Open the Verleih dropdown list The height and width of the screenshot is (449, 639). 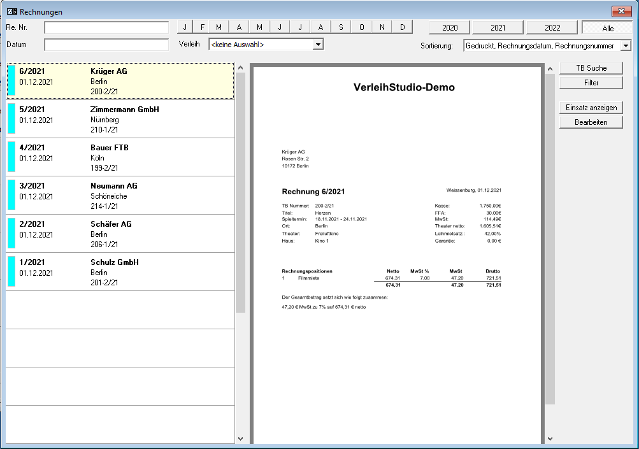[x=318, y=45]
